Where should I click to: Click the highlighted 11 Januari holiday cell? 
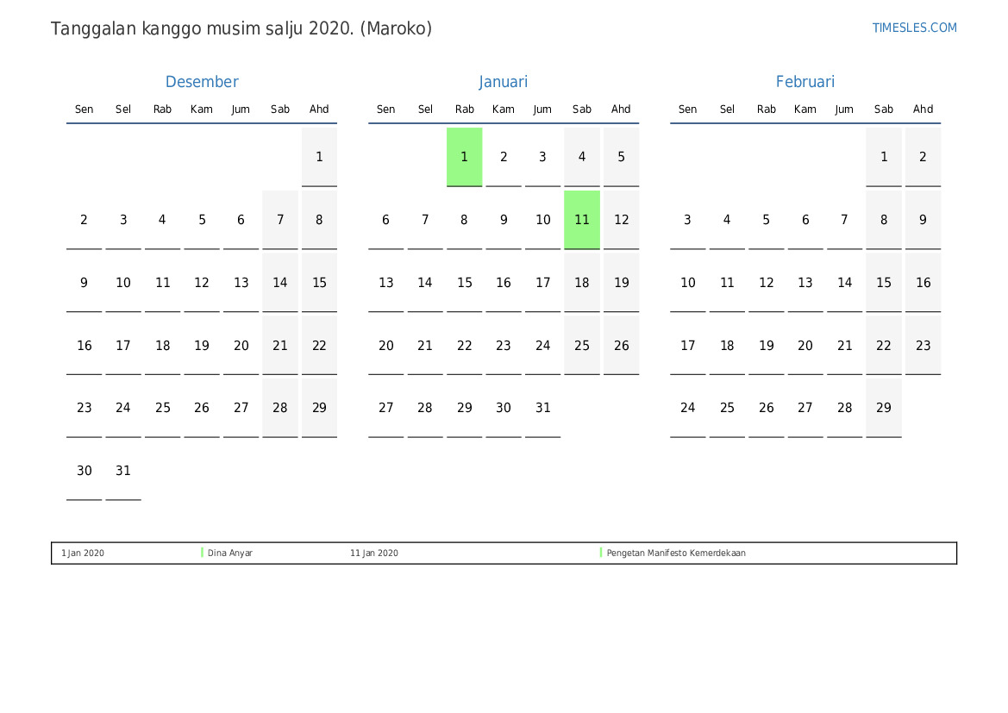[582, 220]
